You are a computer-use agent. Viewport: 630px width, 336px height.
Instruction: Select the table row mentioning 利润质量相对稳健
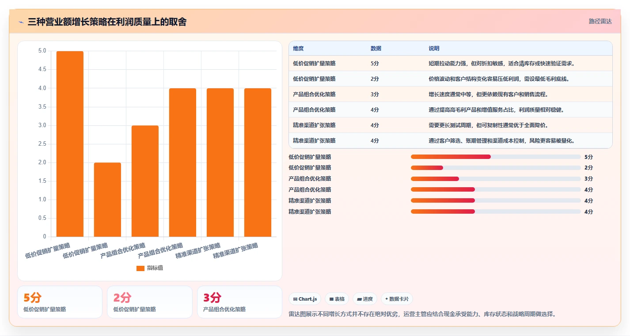point(451,110)
